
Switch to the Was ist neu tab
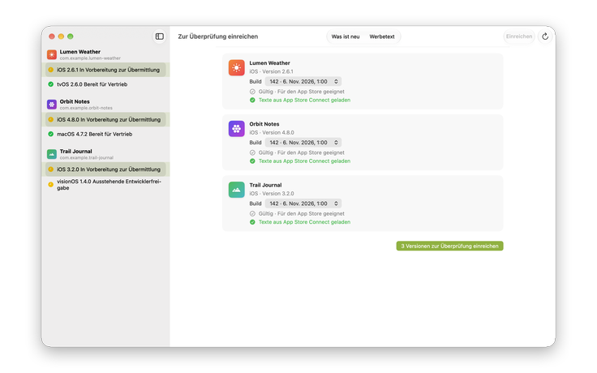pos(346,36)
